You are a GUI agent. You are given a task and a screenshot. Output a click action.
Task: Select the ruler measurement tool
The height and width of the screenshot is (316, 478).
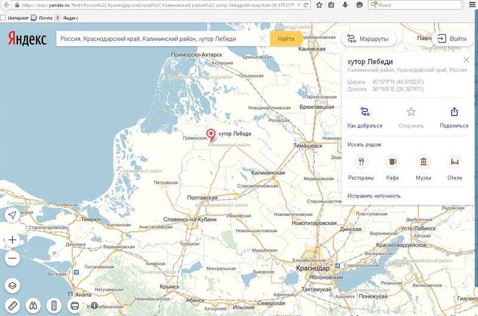(x=12, y=305)
